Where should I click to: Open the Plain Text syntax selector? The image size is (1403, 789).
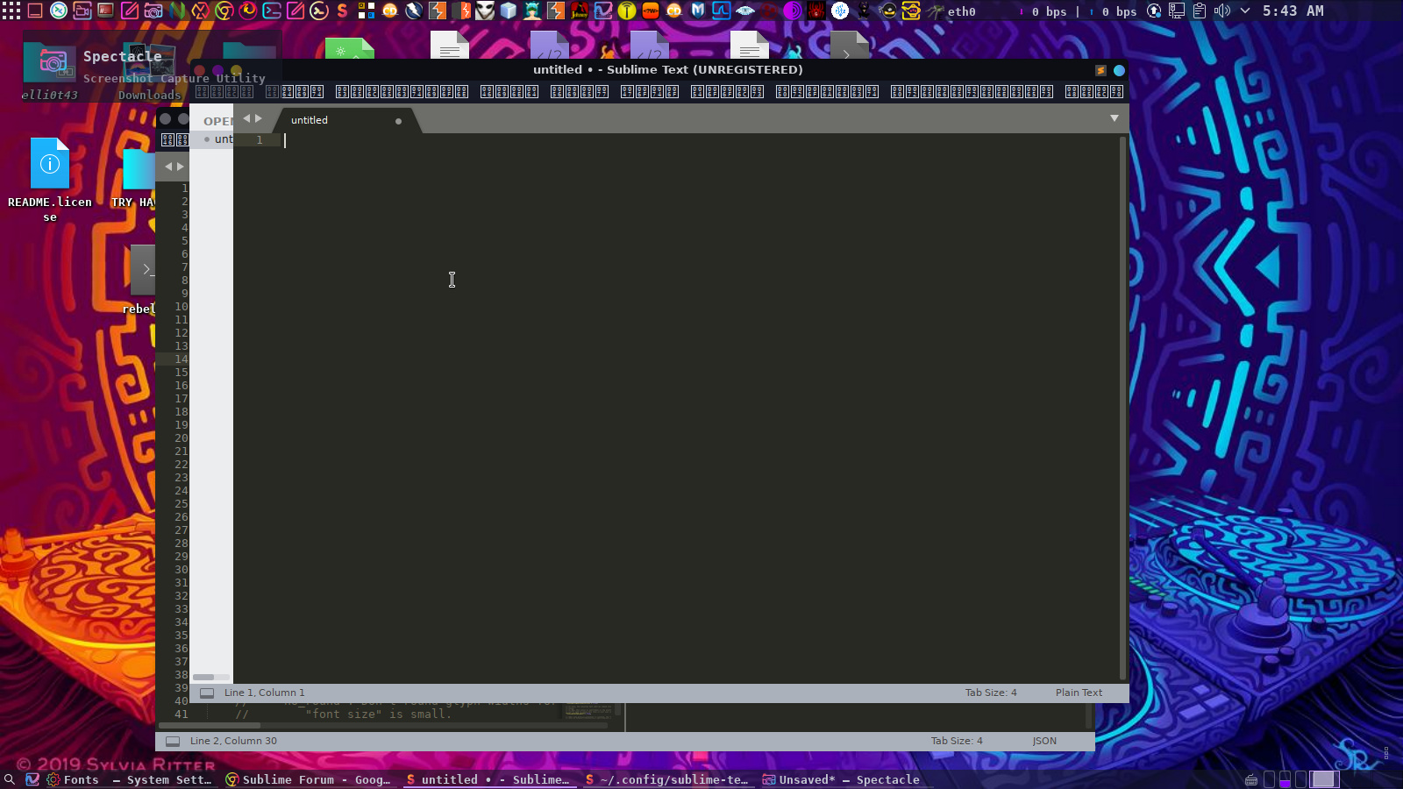click(x=1079, y=693)
